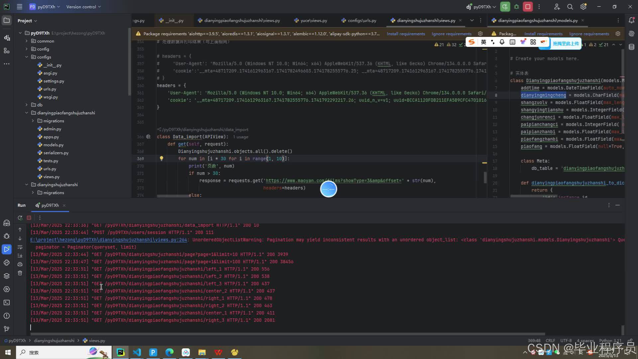Switch to the configs\urls.py tab
638x359 pixels.
(x=362, y=20)
